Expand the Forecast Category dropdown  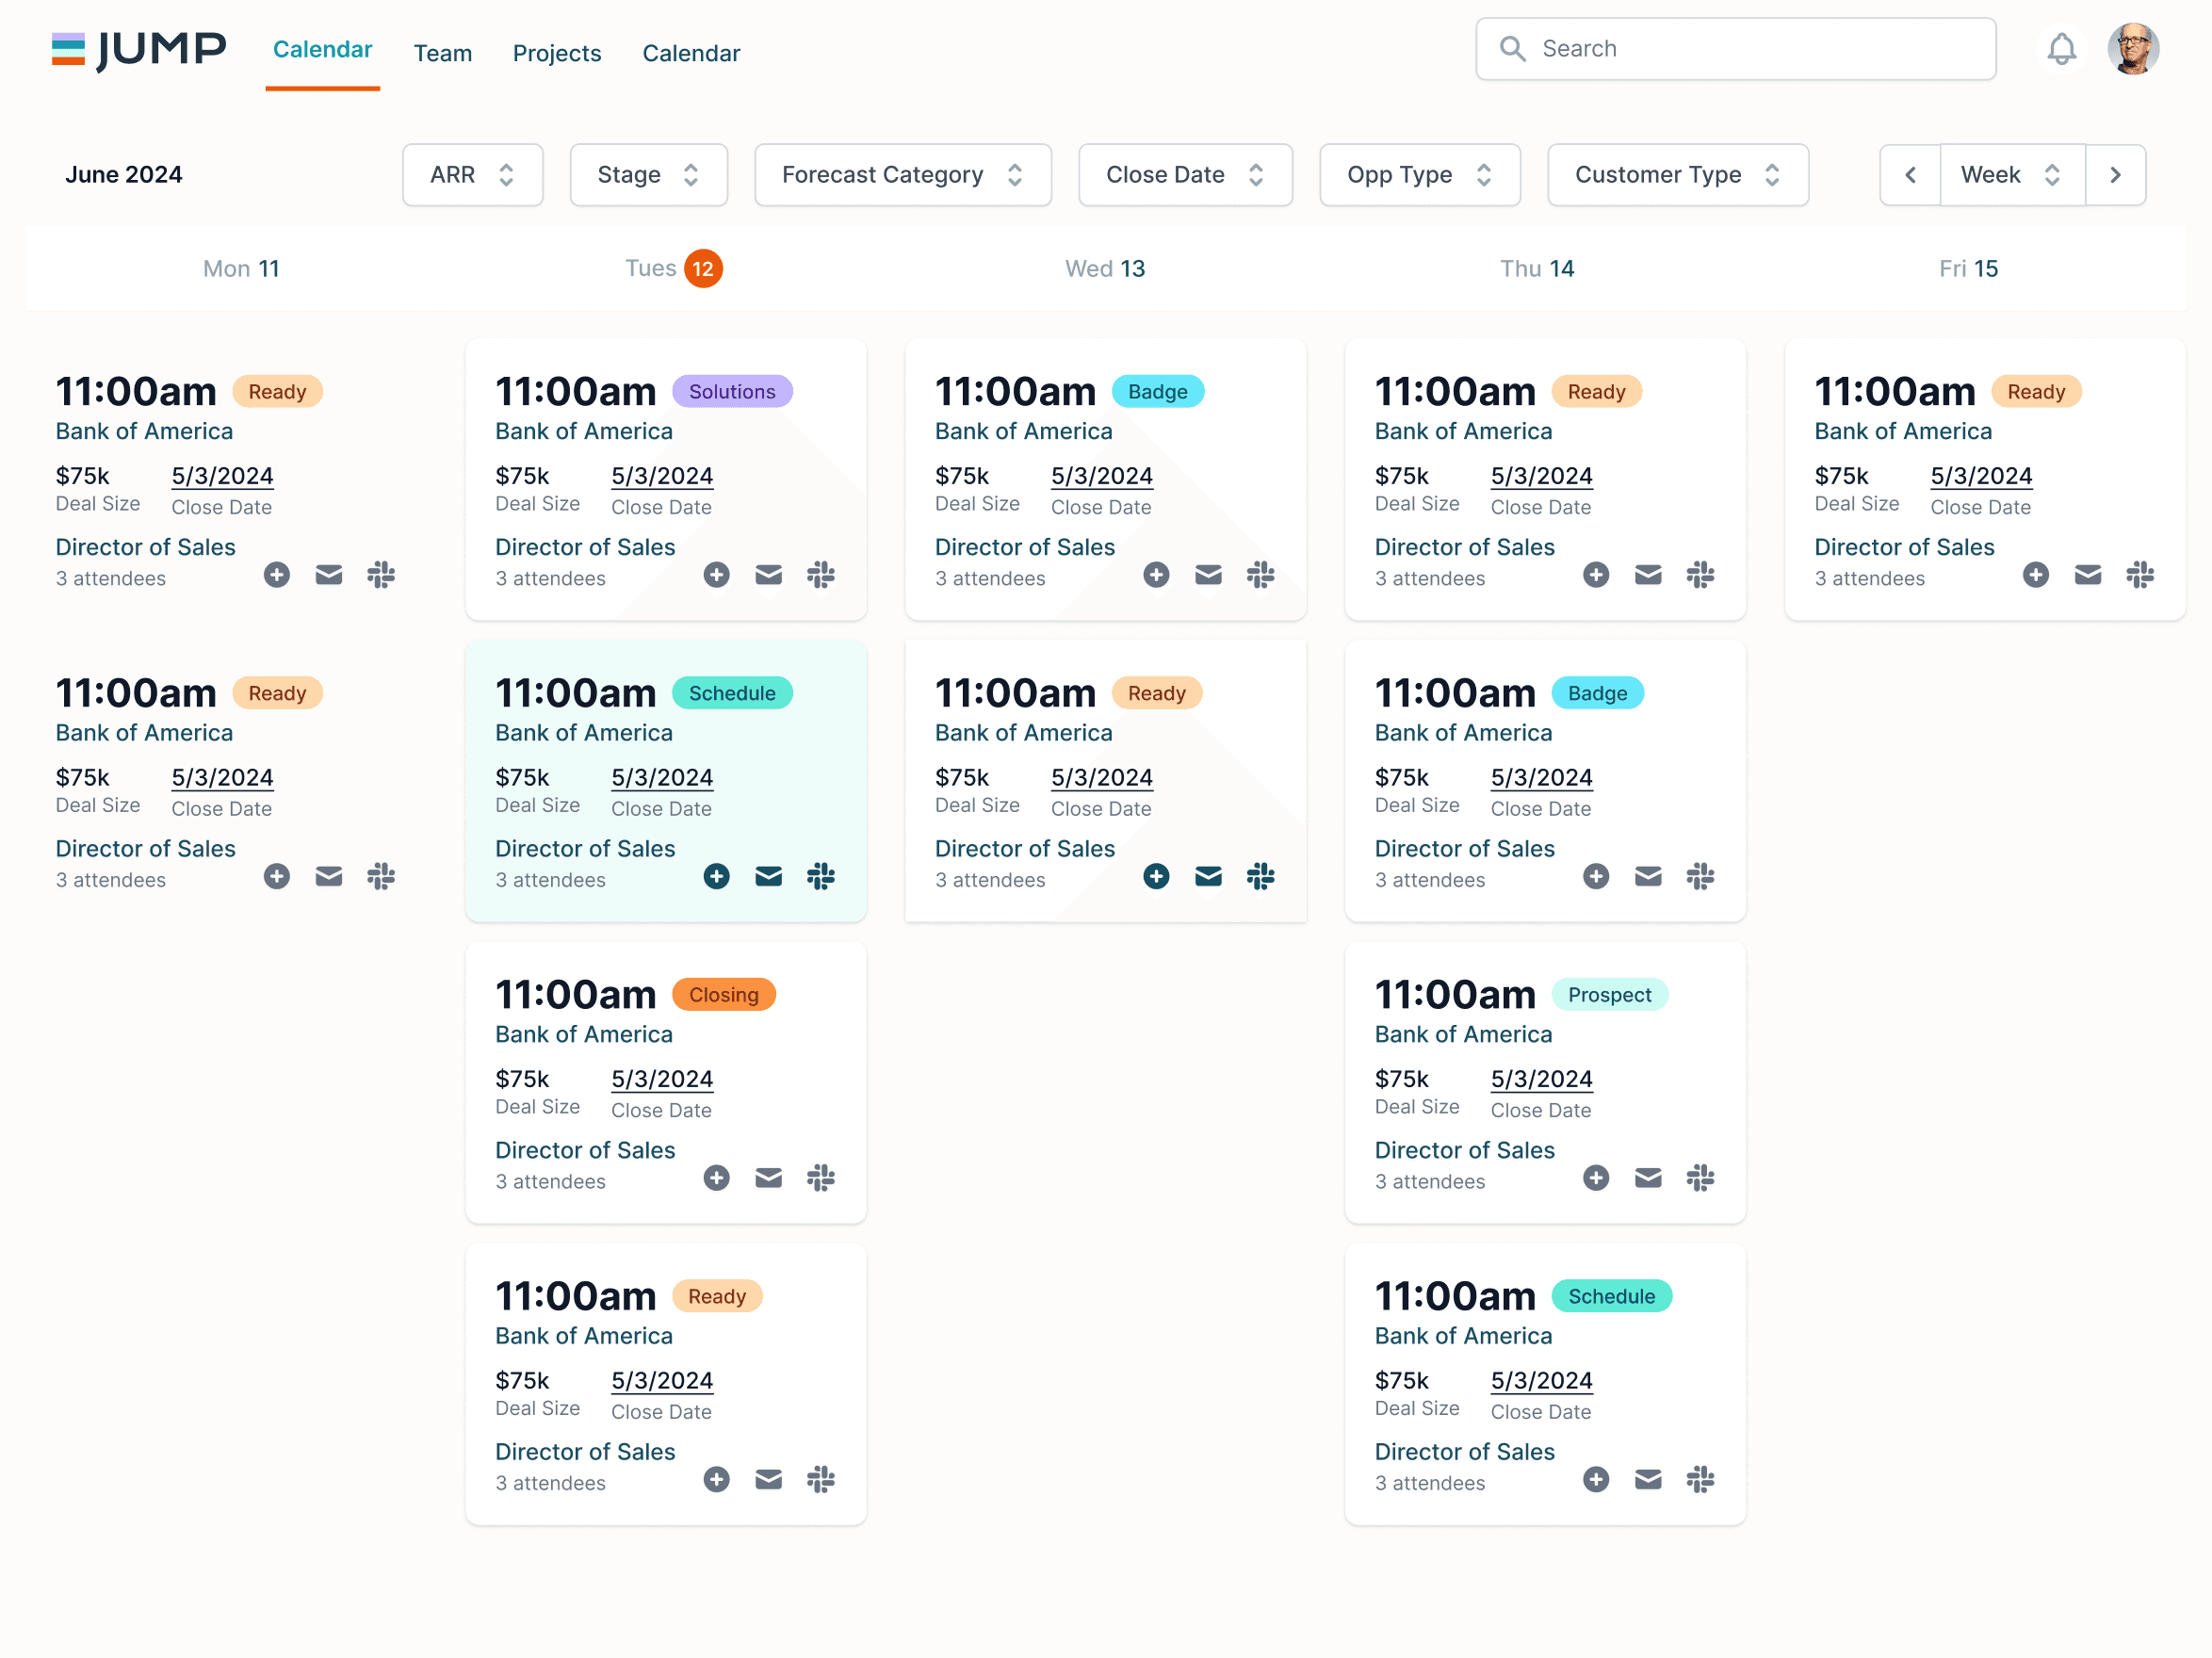(x=902, y=175)
